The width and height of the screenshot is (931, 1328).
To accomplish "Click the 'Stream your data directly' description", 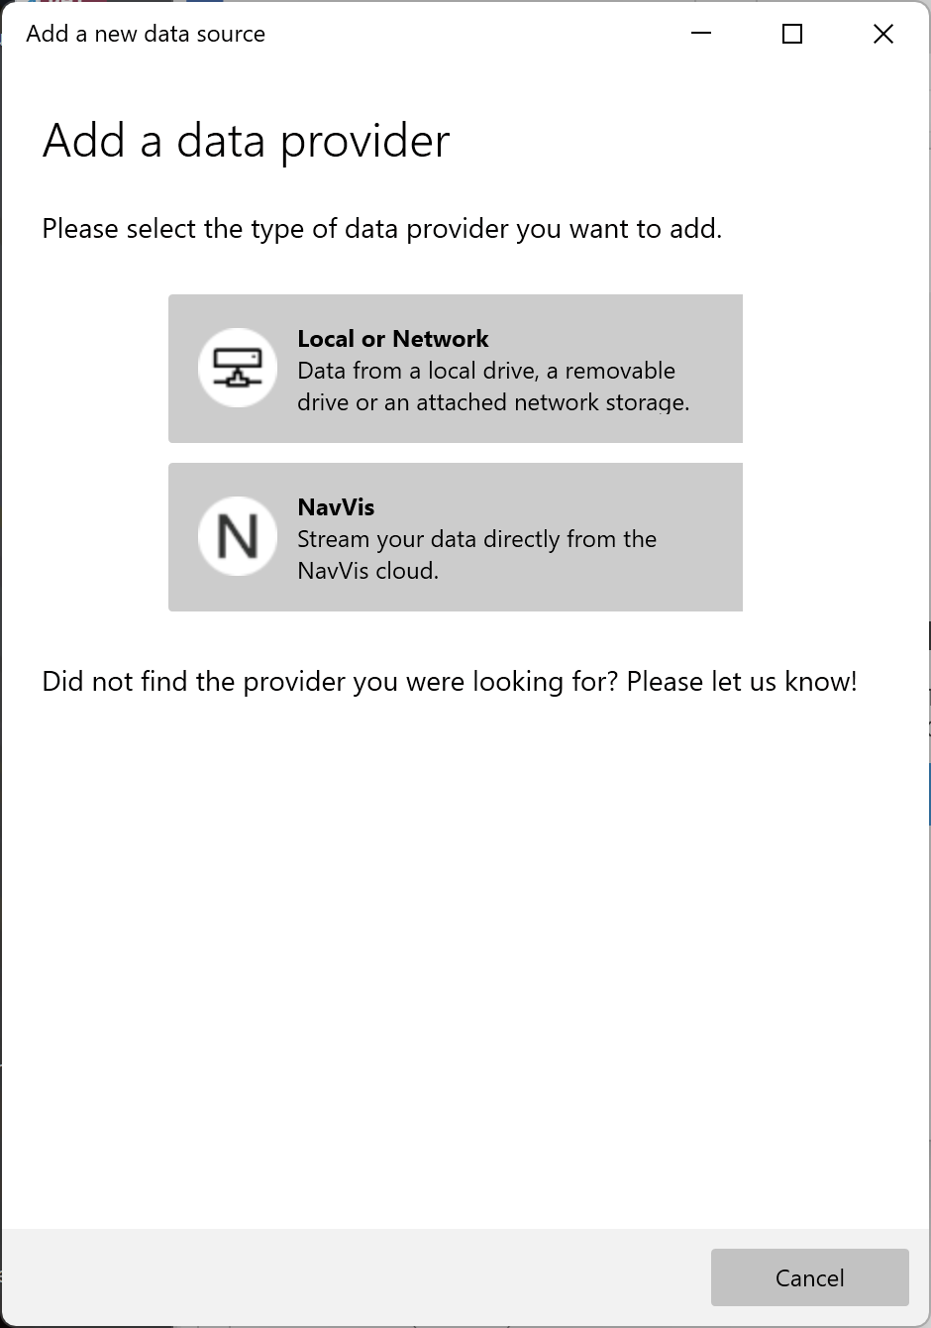I will (476, 539).
